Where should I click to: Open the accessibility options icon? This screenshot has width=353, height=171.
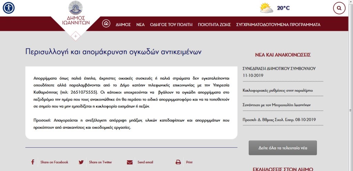point(9,8)
